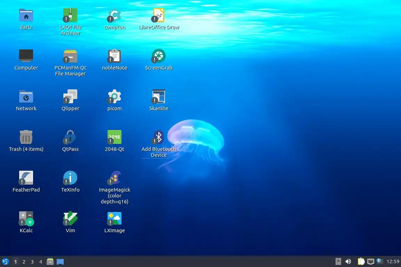Switch to virtual desktop 3
The height and width of the screenshot is (267, 401).
[32, 262]
